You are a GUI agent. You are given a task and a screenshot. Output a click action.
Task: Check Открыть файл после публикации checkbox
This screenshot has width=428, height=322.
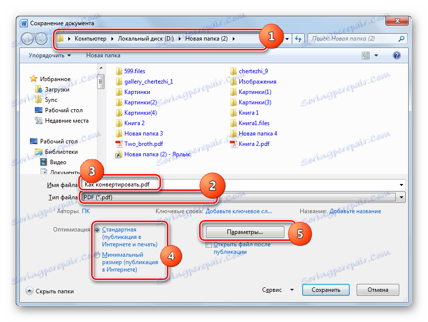tap(209, 244)
